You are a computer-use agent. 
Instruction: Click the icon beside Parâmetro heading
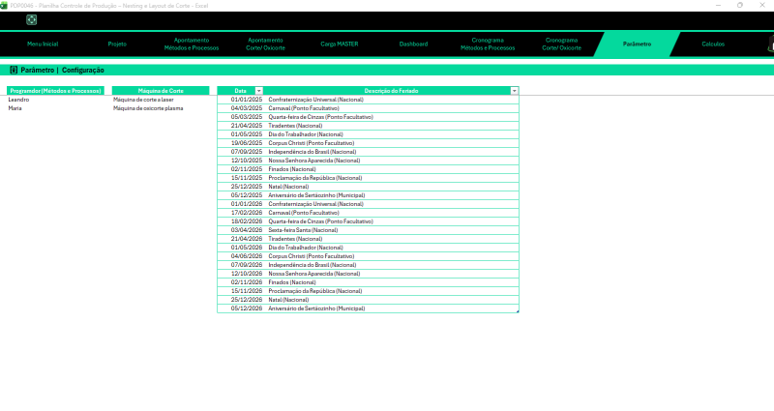pyautogui.click(x=14, y=71)
